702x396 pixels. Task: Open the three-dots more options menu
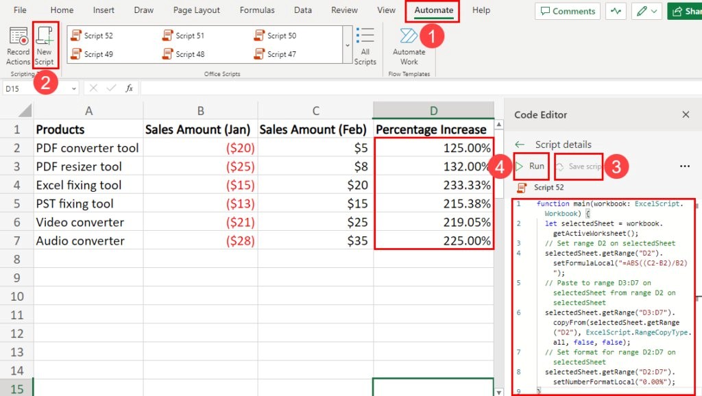click(x=684, y=166)
